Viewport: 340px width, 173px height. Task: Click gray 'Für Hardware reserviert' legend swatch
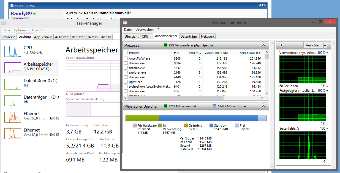[x=135, y=125]
